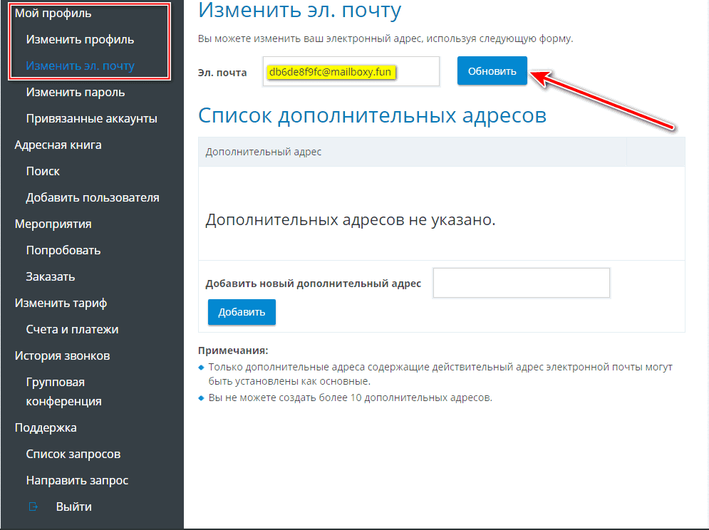Open Счета и платежи page
Image resolution: width=709 pixels, height=530 pixels.
[x=72, y=329]
